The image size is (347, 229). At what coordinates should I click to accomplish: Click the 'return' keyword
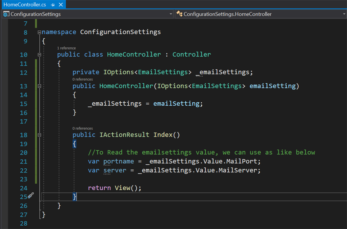tap(99, 188)
